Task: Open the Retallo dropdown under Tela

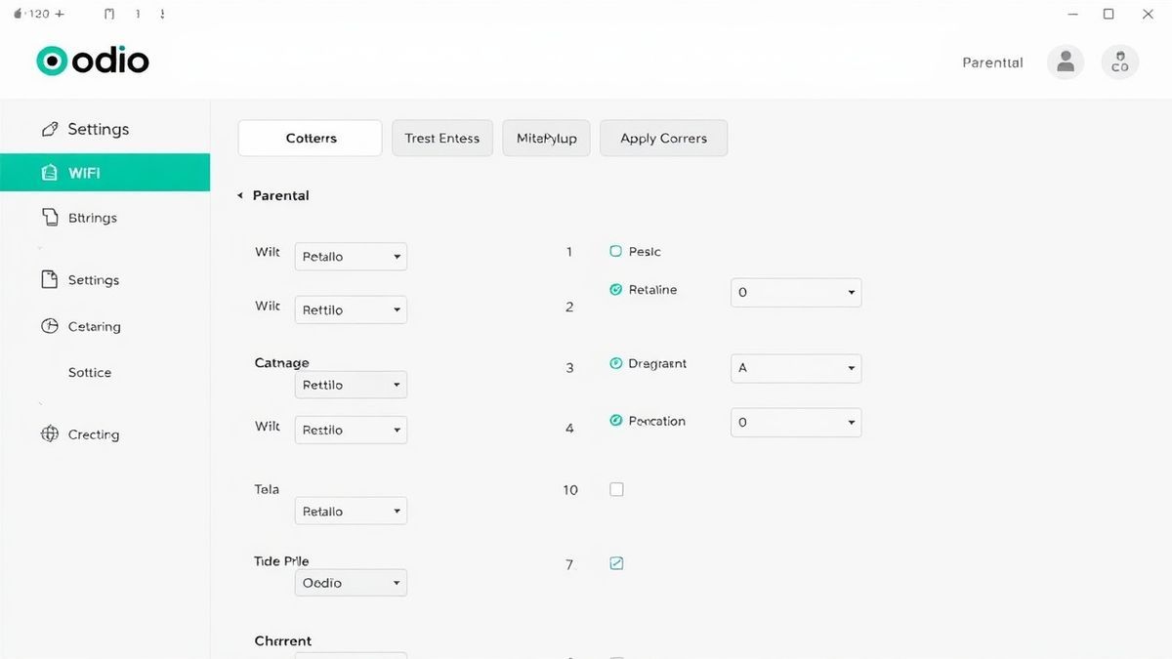Action: [x=351, y=511]
